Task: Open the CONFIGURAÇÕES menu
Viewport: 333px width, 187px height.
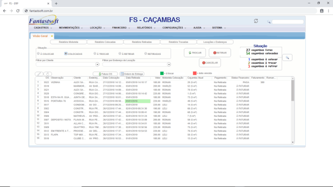Action: pos(174,28)
